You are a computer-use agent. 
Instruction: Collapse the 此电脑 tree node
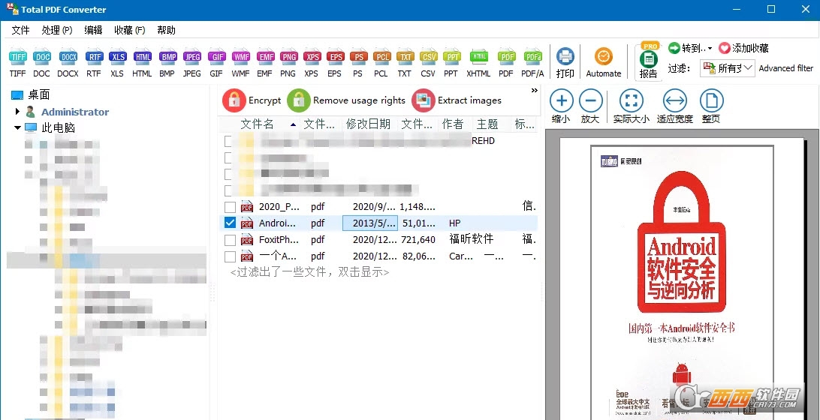(x=17, y=128)
